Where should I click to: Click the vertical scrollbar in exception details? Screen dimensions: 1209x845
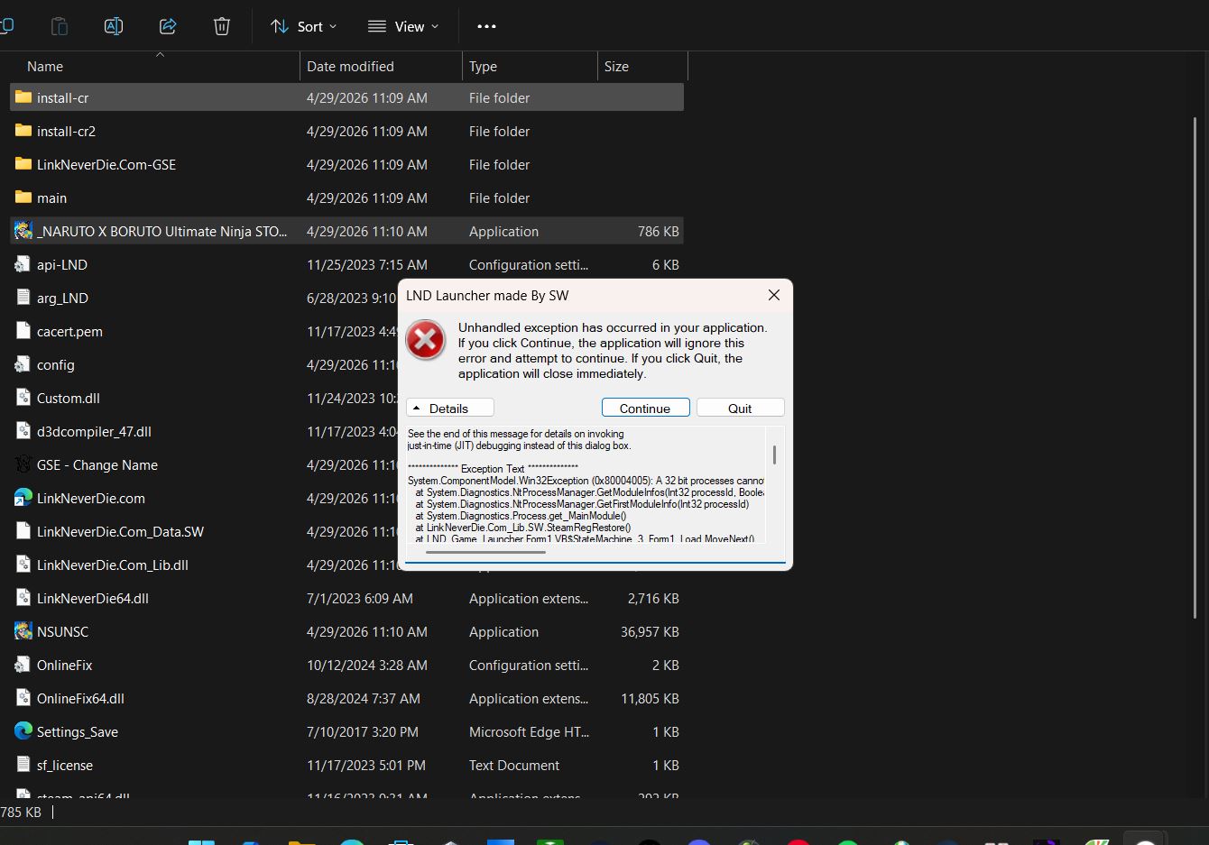[774, 455]
